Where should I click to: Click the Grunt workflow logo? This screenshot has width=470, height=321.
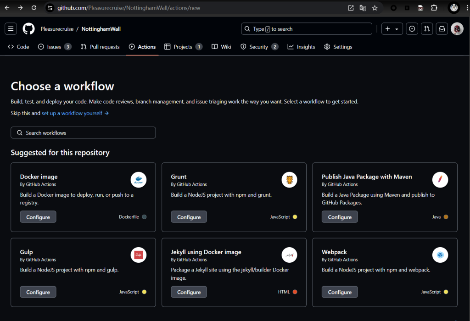[289, 180]
